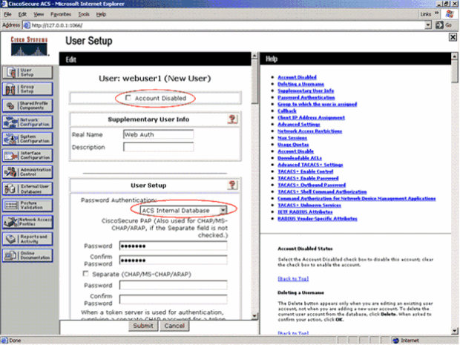Viewport: 460px width, 345px height.
Task: Click Help pane scrollbar up arrow
Action: click(x=454, y=56)
